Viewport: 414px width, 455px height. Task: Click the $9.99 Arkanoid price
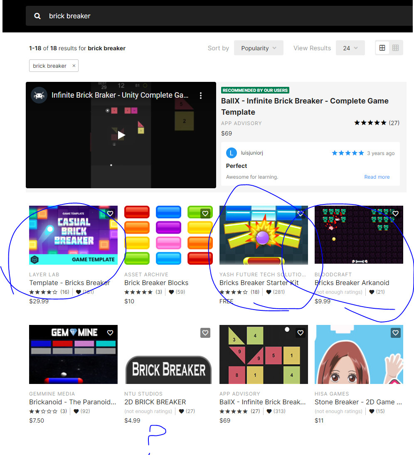pos(323,301)
